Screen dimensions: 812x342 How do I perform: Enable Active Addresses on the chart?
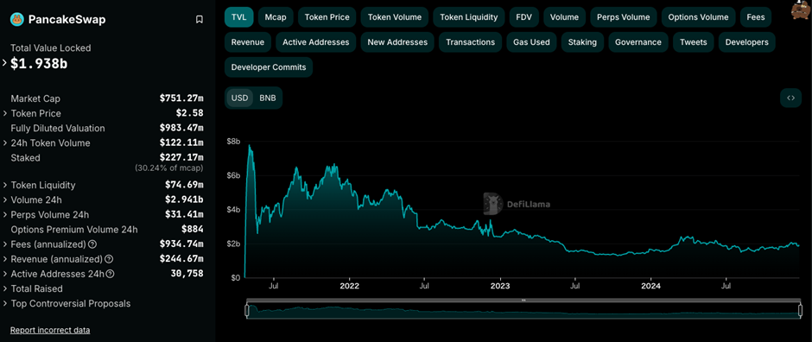tap(316, 42)
